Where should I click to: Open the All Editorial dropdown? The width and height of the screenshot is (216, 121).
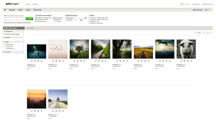coord(85,18)
